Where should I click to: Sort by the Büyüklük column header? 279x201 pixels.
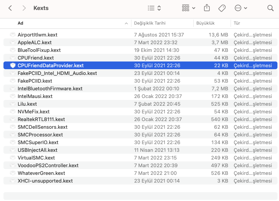pyautogui.click(x=206, y=23)
